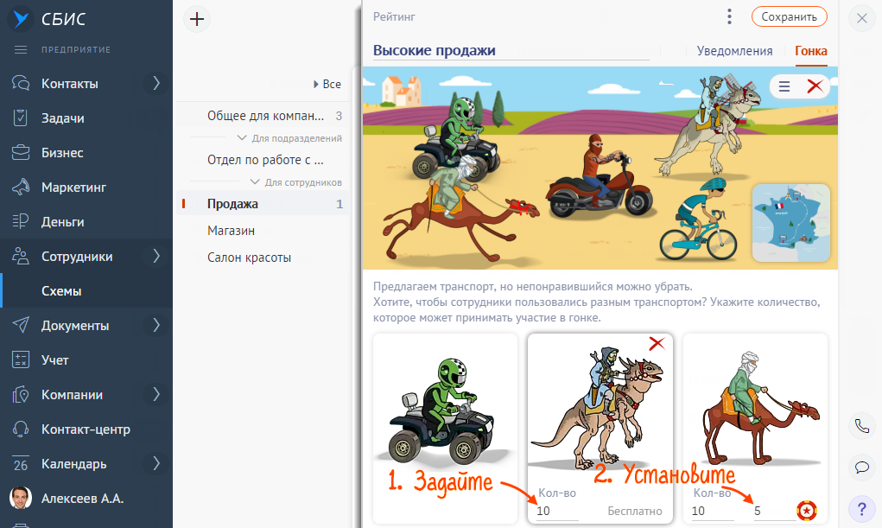Viewport: 882px width, 528px height.
Task: Click the plus button to add a scheme
Action: tap(198, 19)
